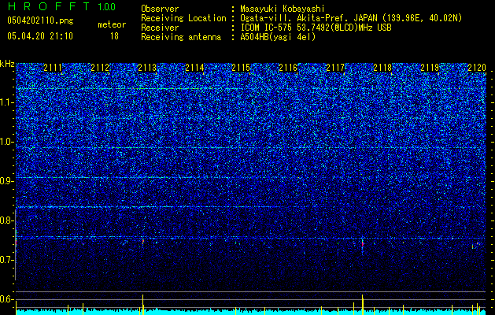The image size is (495, 315).
Task: Click the tall yellow spike below 2113
Action: point(142,305)
